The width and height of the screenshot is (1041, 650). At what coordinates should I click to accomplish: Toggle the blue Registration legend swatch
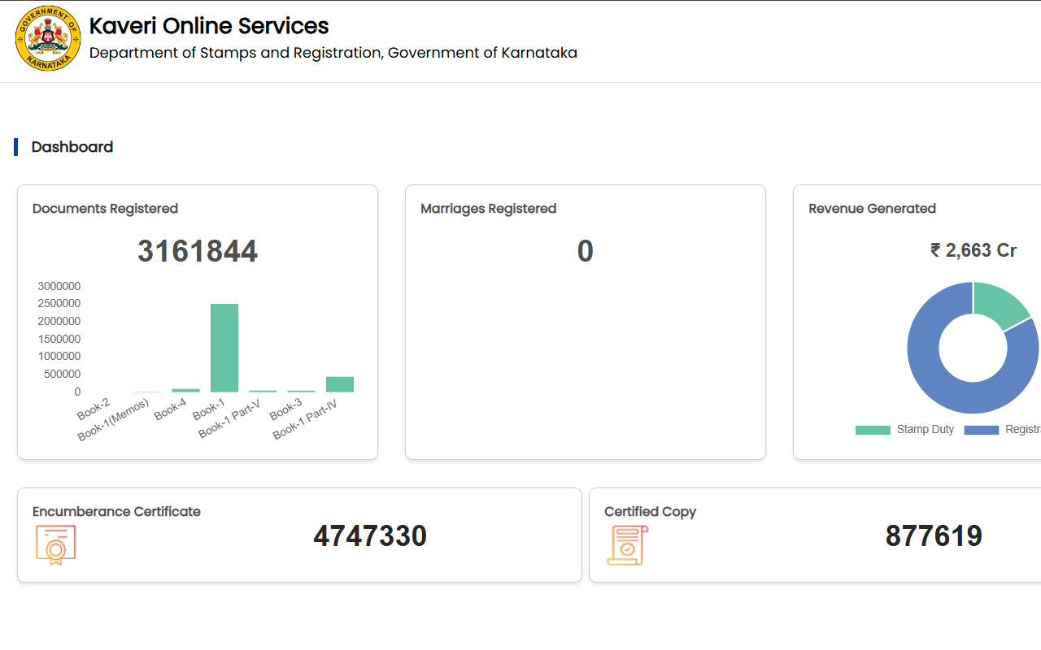point(981,430)
